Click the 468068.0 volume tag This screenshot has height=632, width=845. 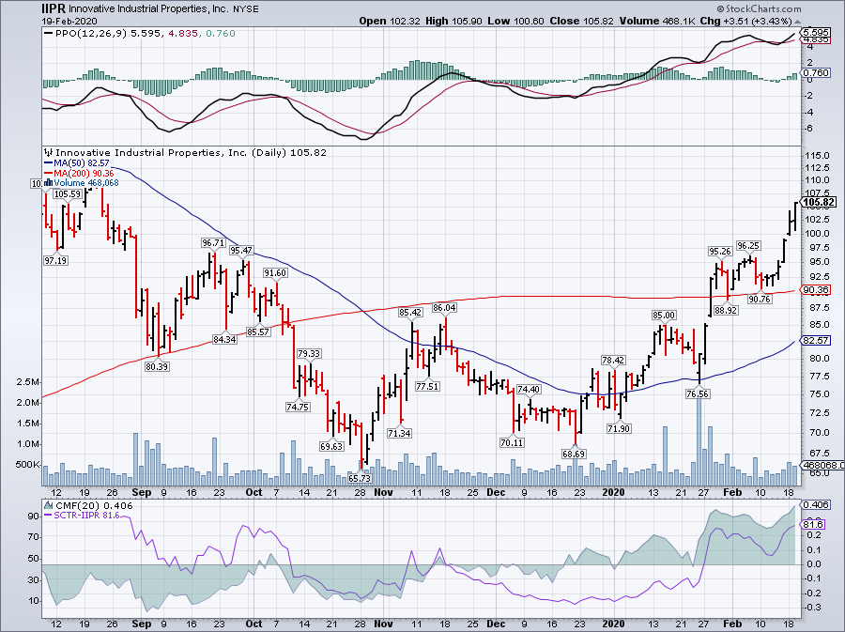tap(822, 465)
